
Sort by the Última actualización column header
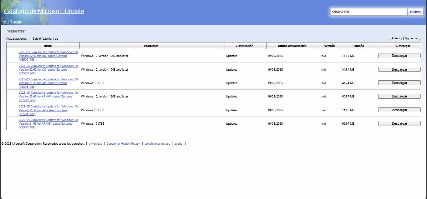coord(293,46)
